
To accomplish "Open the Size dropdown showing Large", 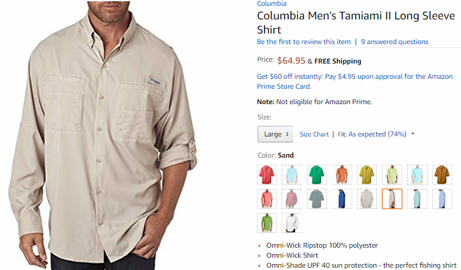I will [275, 134].
